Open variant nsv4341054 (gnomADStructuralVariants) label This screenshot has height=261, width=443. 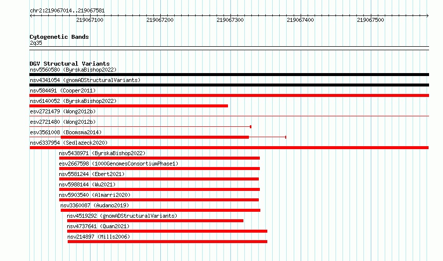point(85,80)
